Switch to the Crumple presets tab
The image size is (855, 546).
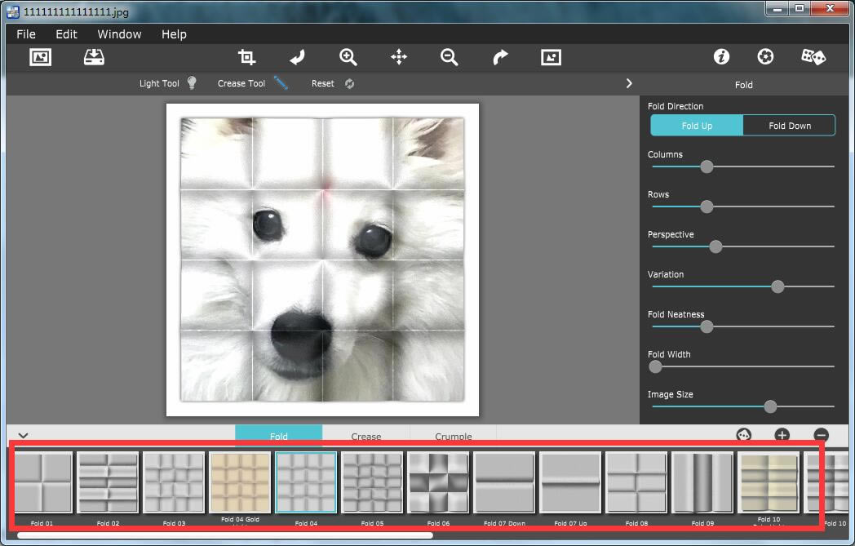click(453, 436)
